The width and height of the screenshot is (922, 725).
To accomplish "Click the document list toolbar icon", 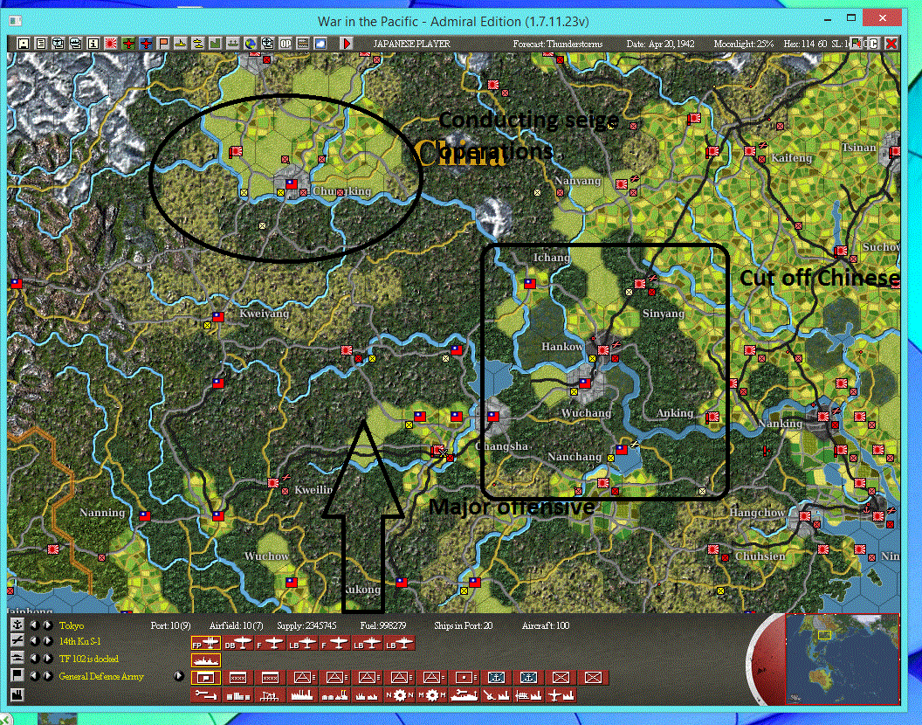I will (x=40, y=44).
